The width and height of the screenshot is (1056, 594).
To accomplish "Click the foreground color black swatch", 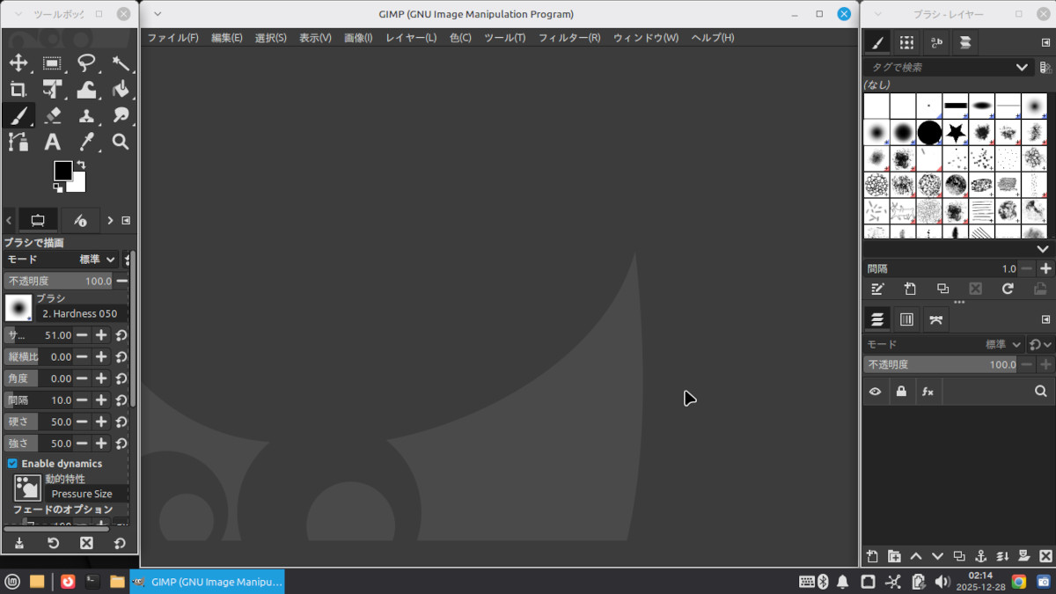I will coord(63,171).
